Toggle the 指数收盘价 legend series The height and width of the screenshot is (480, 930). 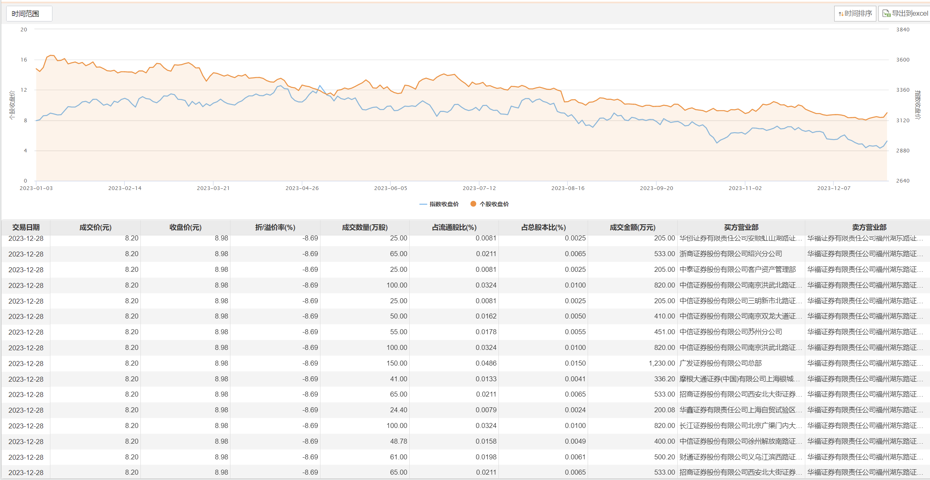click(439, 204)
